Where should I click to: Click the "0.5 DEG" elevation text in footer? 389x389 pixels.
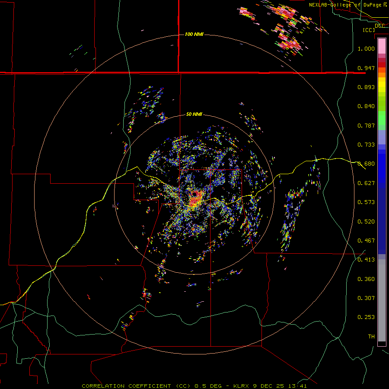tap(208, 386)
